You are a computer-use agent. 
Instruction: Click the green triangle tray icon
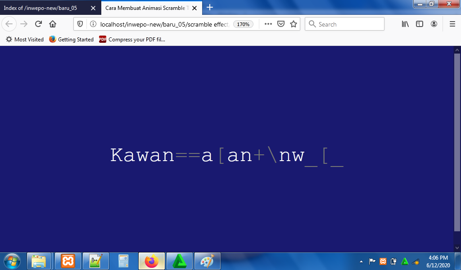pos(405,261)
